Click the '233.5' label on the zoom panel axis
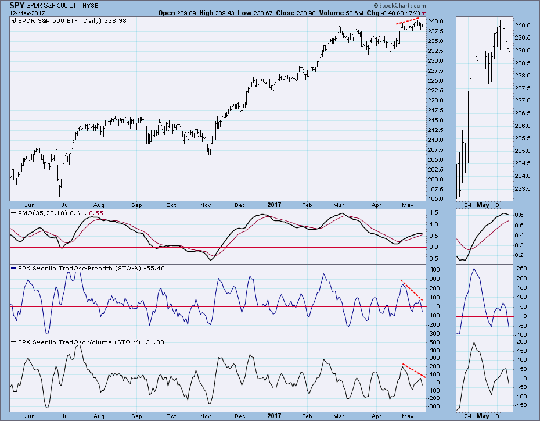Screen dimensions: 540x421 click(x=523, y=188)
